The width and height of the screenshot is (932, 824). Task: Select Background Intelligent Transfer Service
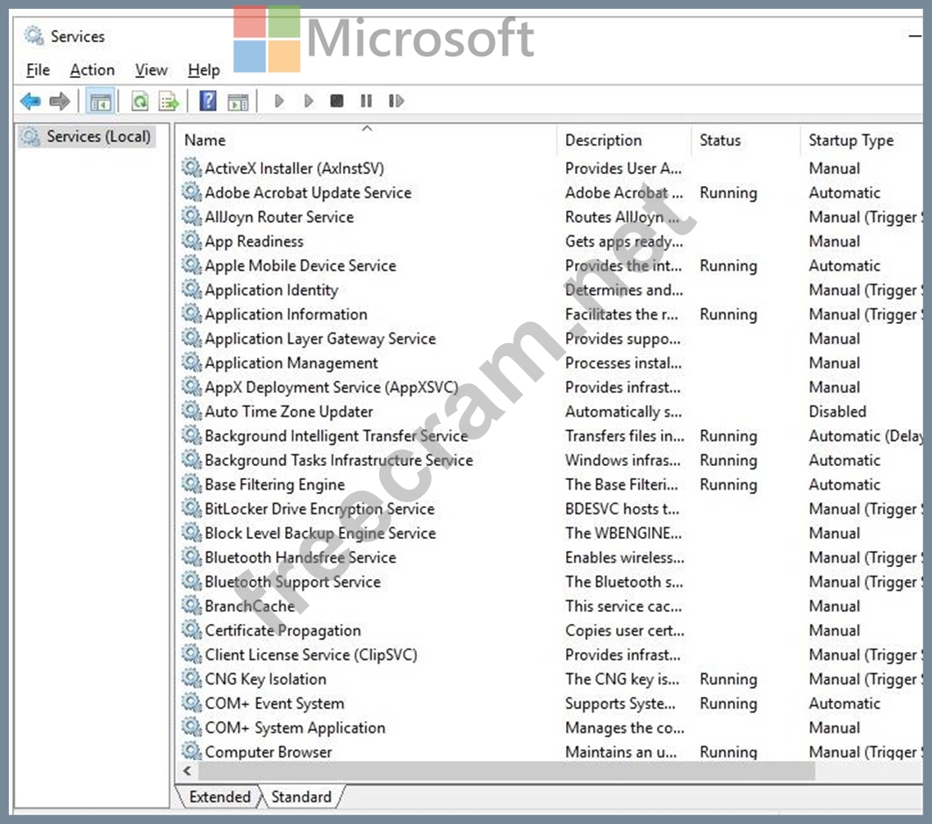[336, 436]
